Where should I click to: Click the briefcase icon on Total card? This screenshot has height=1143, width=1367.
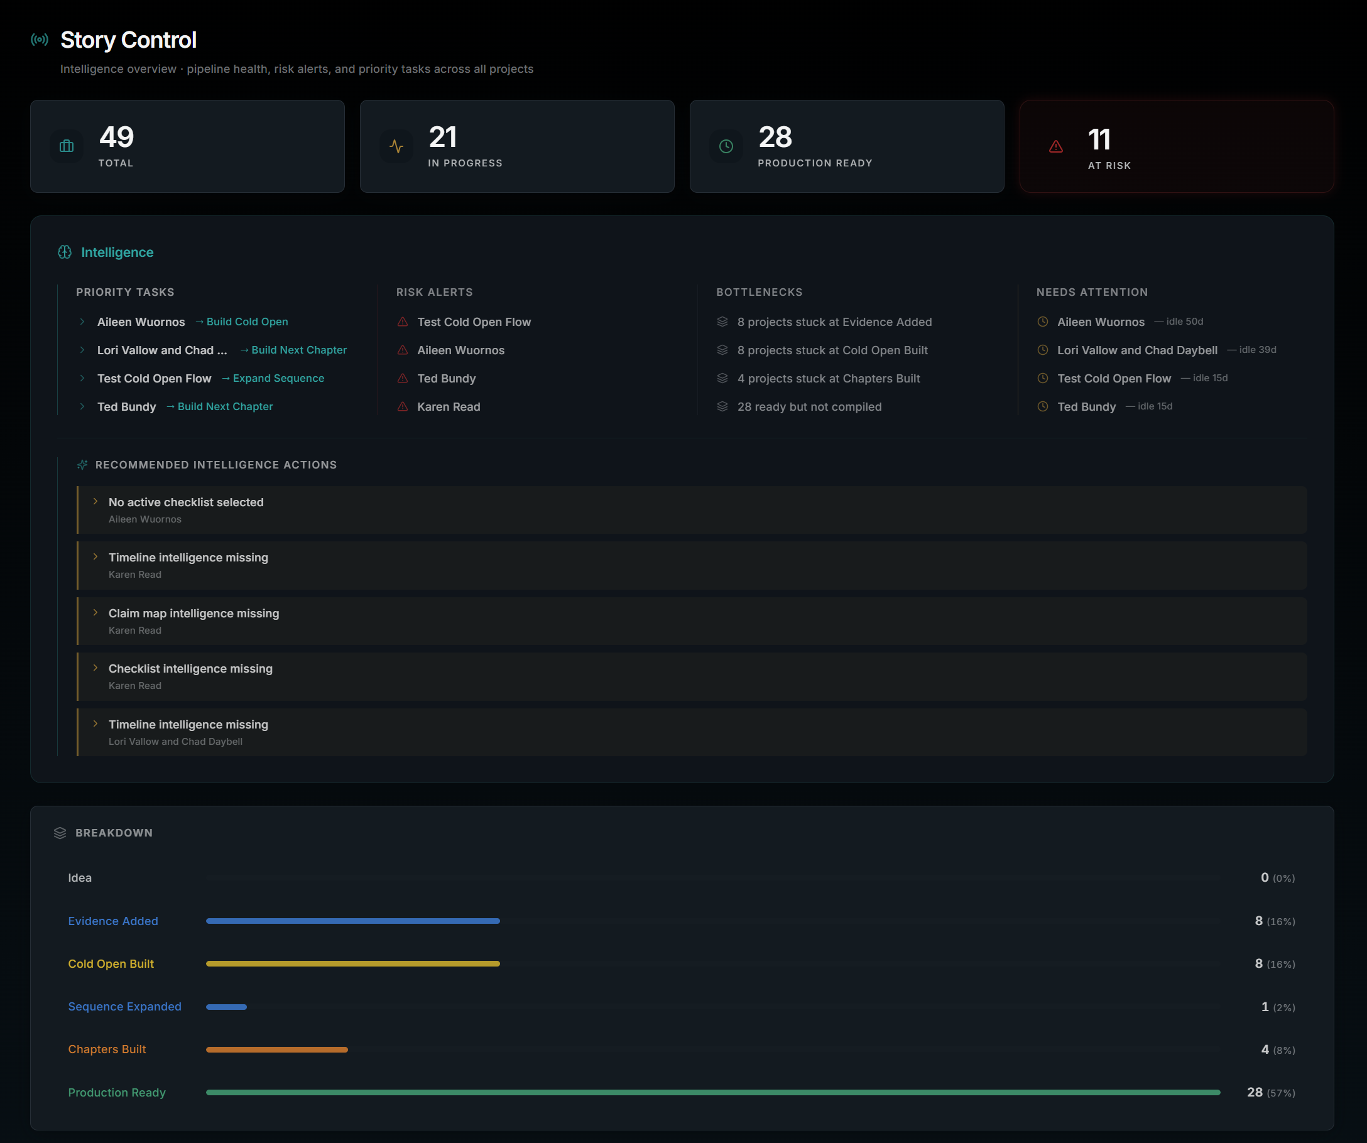[x=67, y=146]
